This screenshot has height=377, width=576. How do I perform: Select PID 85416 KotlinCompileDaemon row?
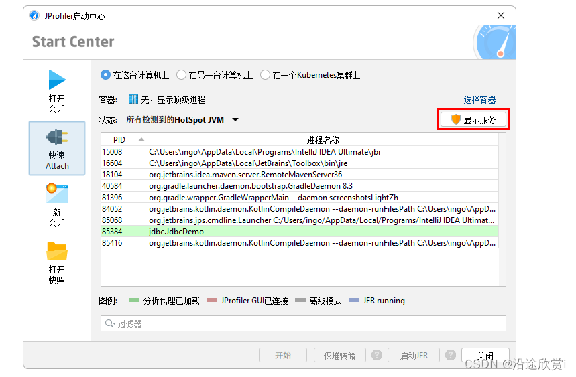[300, 243]
